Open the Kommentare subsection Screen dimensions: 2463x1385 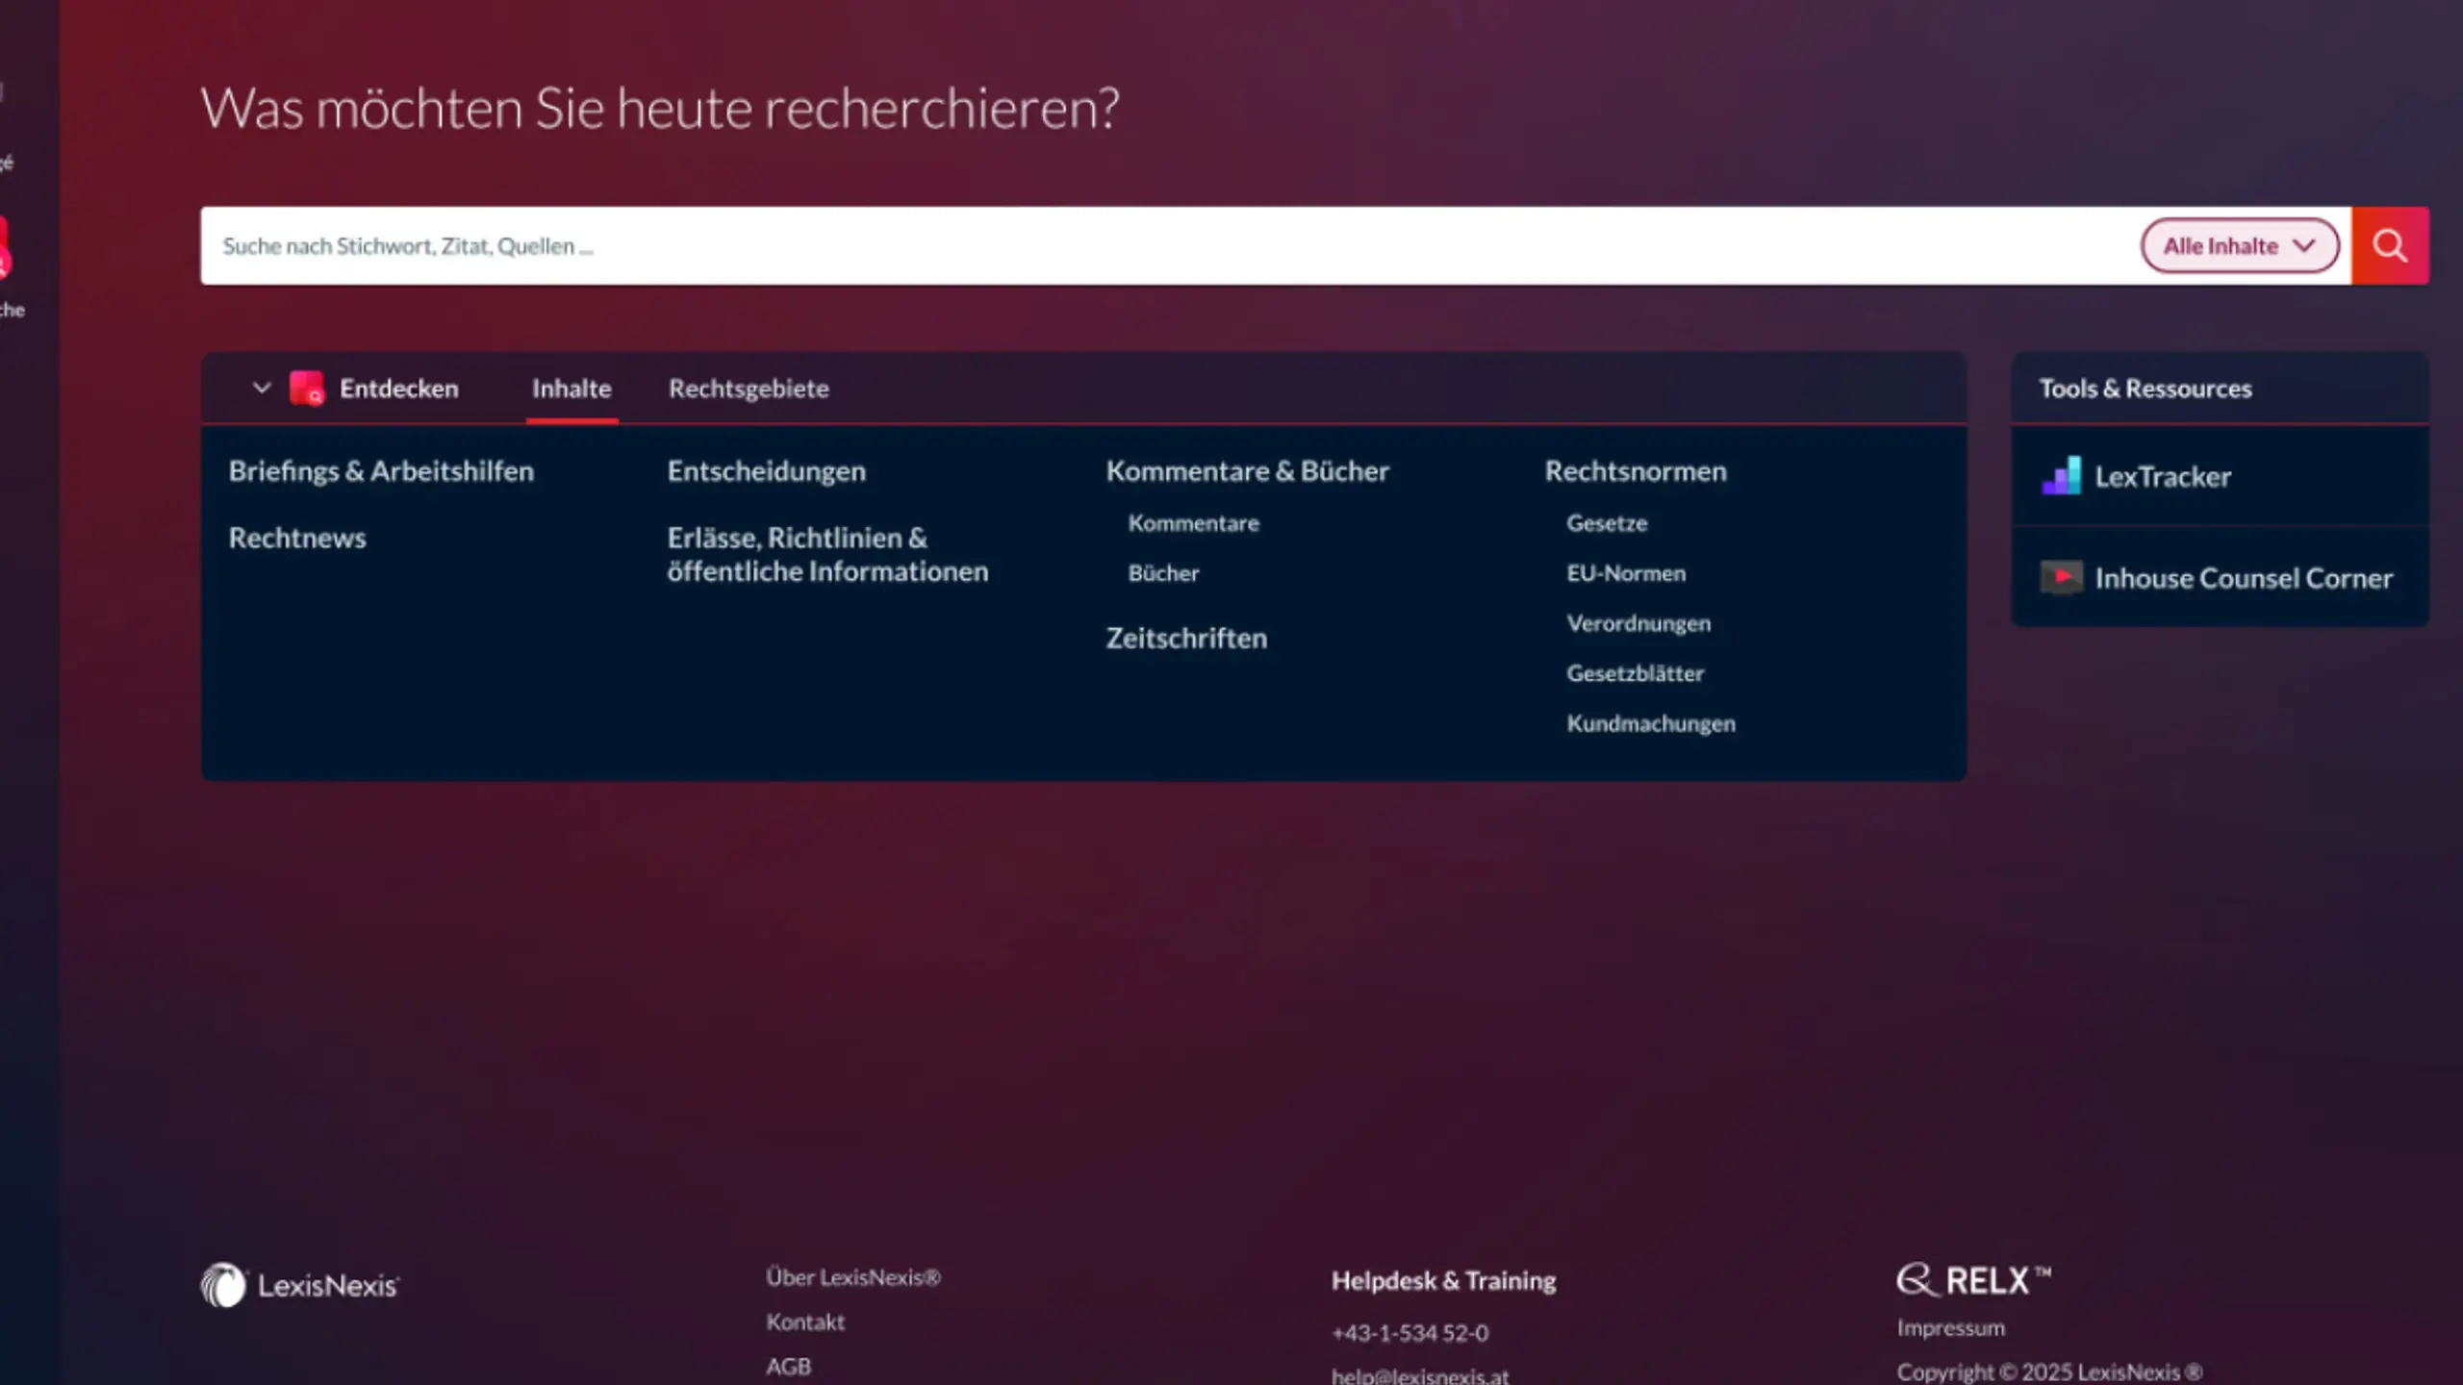point(1193,522)
